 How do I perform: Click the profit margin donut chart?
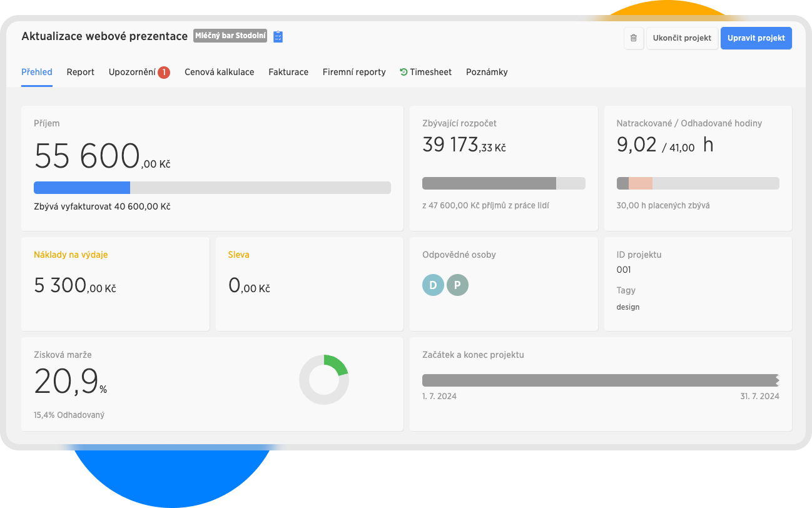[x=323, y=380]
